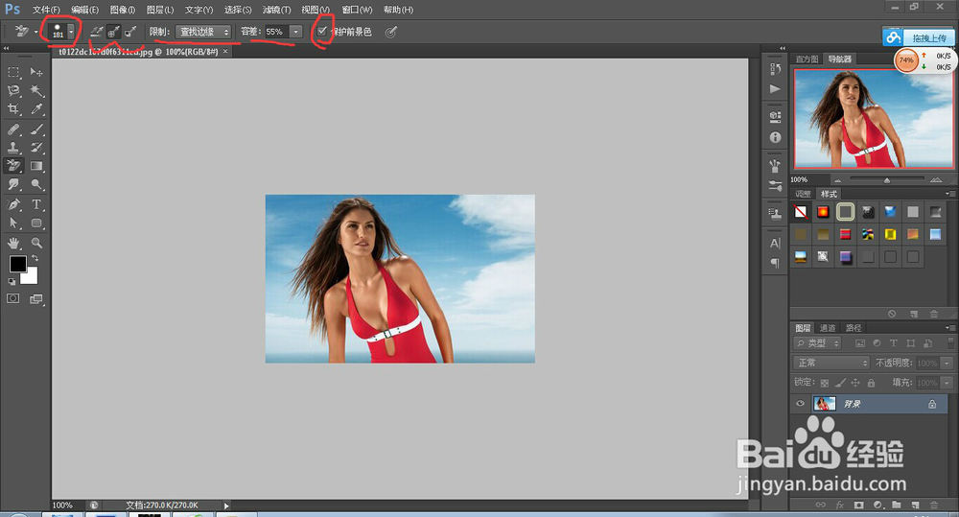Select the History Brush tool
This screenshot has height=517, width=959.
tap(36, 148)
